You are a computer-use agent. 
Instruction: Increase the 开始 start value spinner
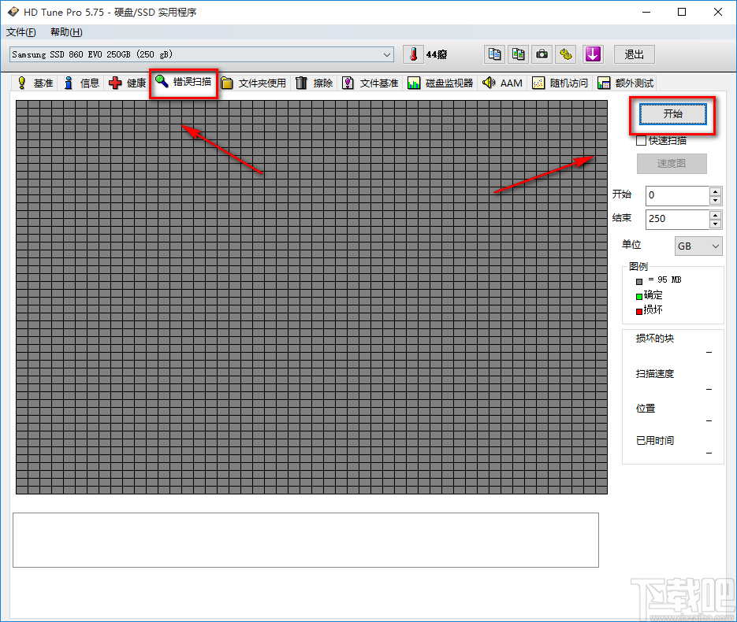(716, 191)
